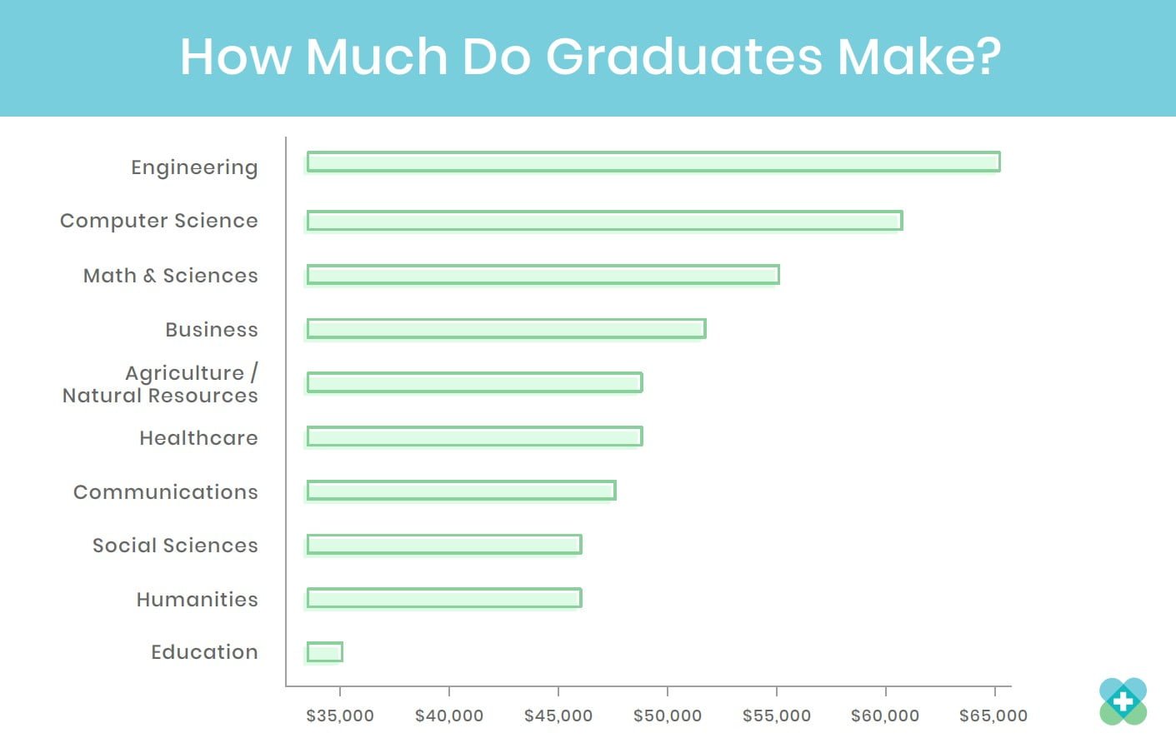
Task: Select the Healthcare salary bar
Action: (x=474, y=436)
